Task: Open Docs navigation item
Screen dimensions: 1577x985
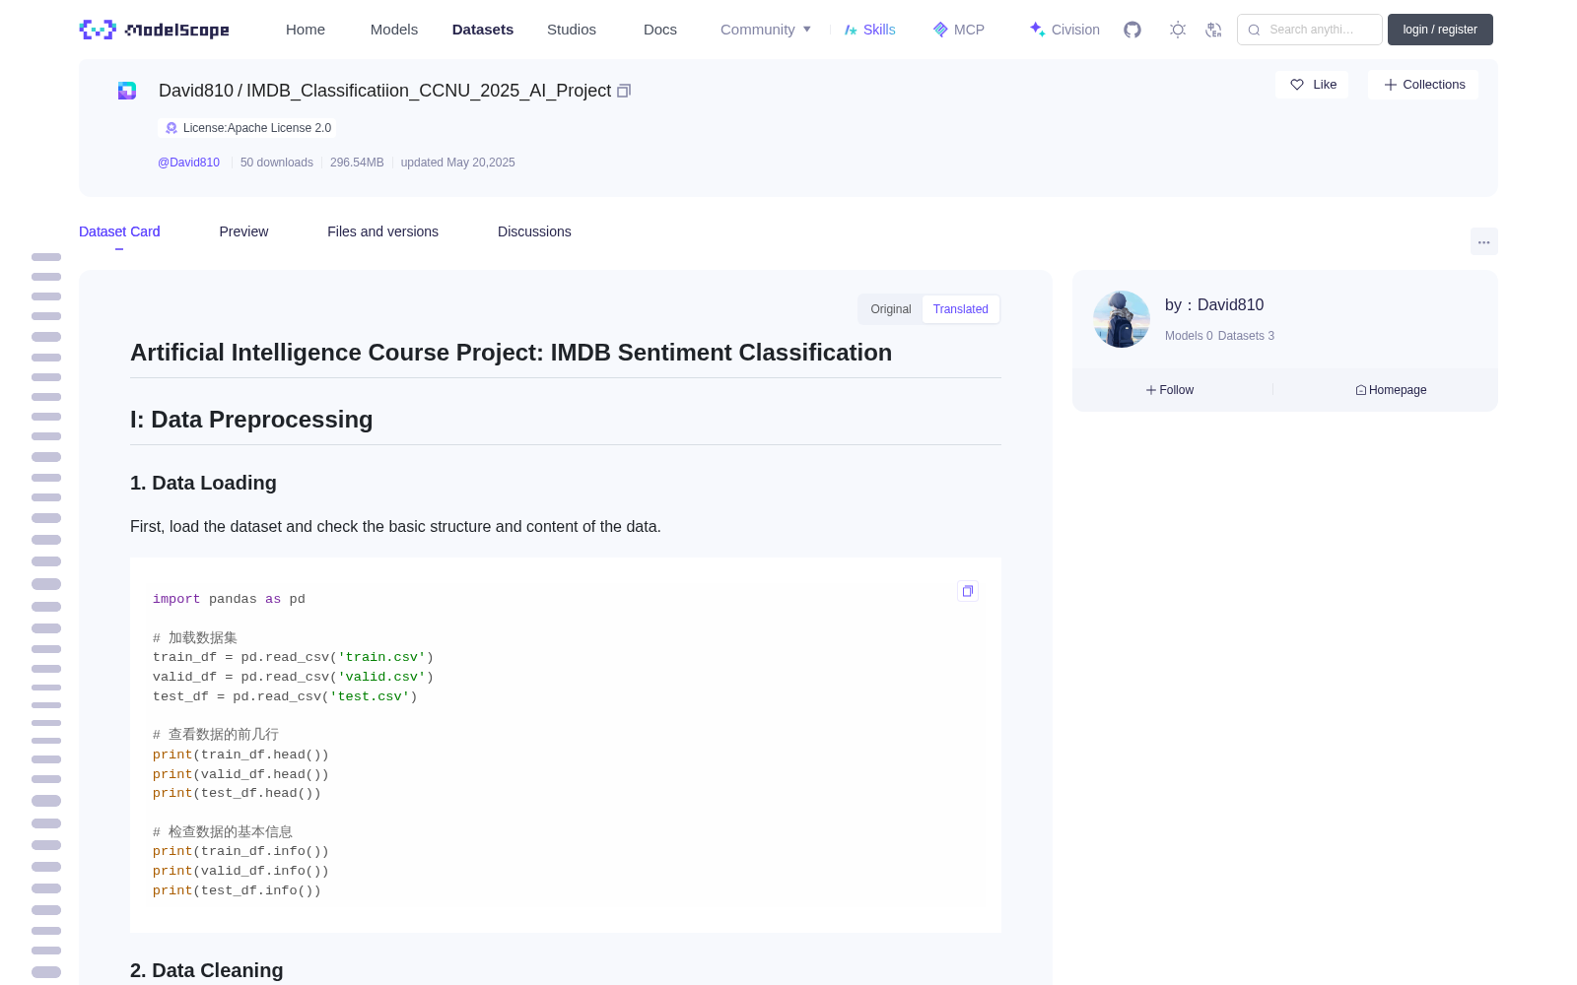Action: [660, 30]
